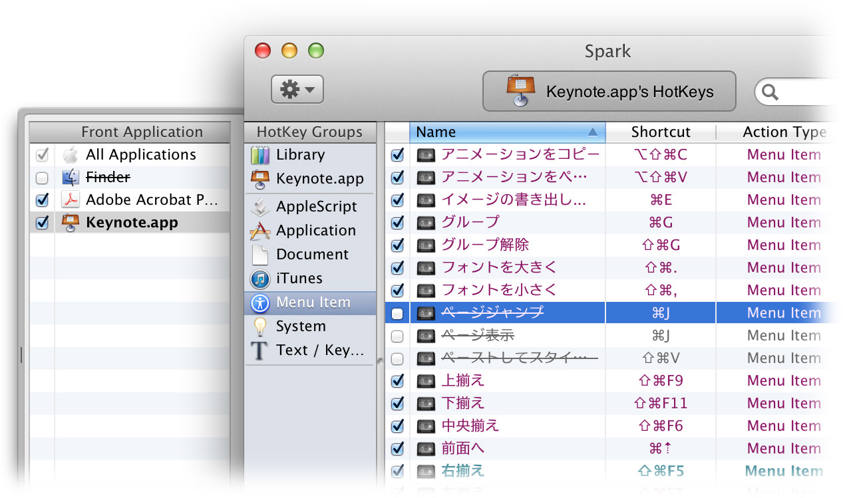Toggle checkbox for アニメーションをコピー hotkey

tap(397, 155)
